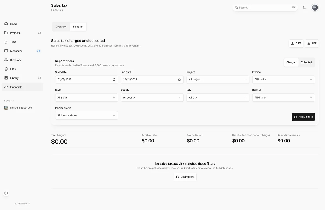Image resolution: width=325 pixels, height=210 pixels.
Task: Click the Start date field 01/01/2026
Action: coord(86,80)
